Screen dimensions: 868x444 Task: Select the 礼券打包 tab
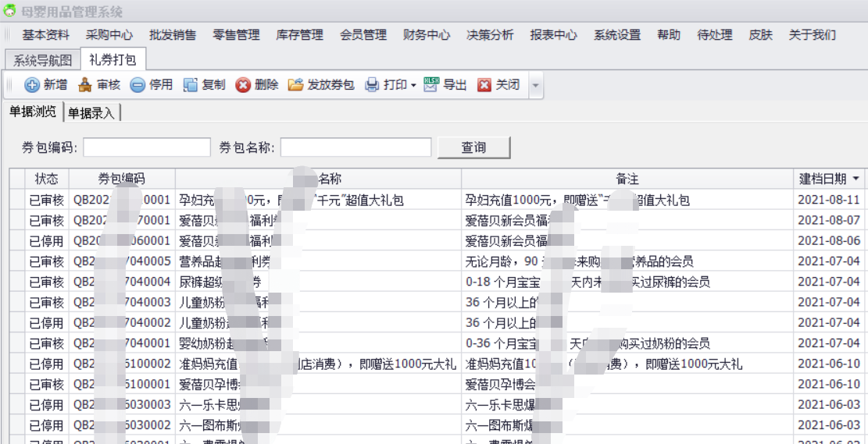point(113,59)
